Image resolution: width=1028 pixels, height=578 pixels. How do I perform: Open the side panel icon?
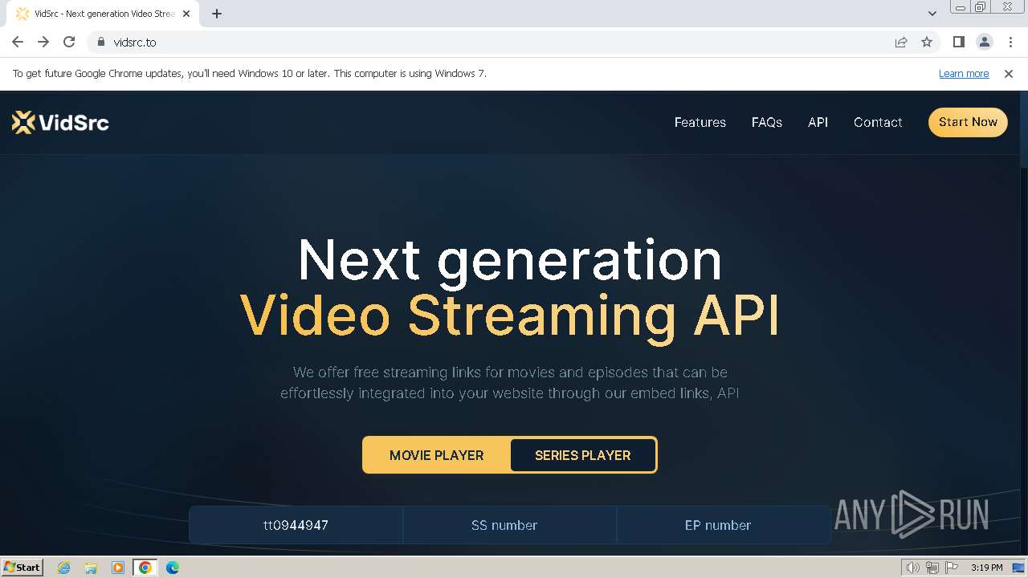[x=958, y=42]
